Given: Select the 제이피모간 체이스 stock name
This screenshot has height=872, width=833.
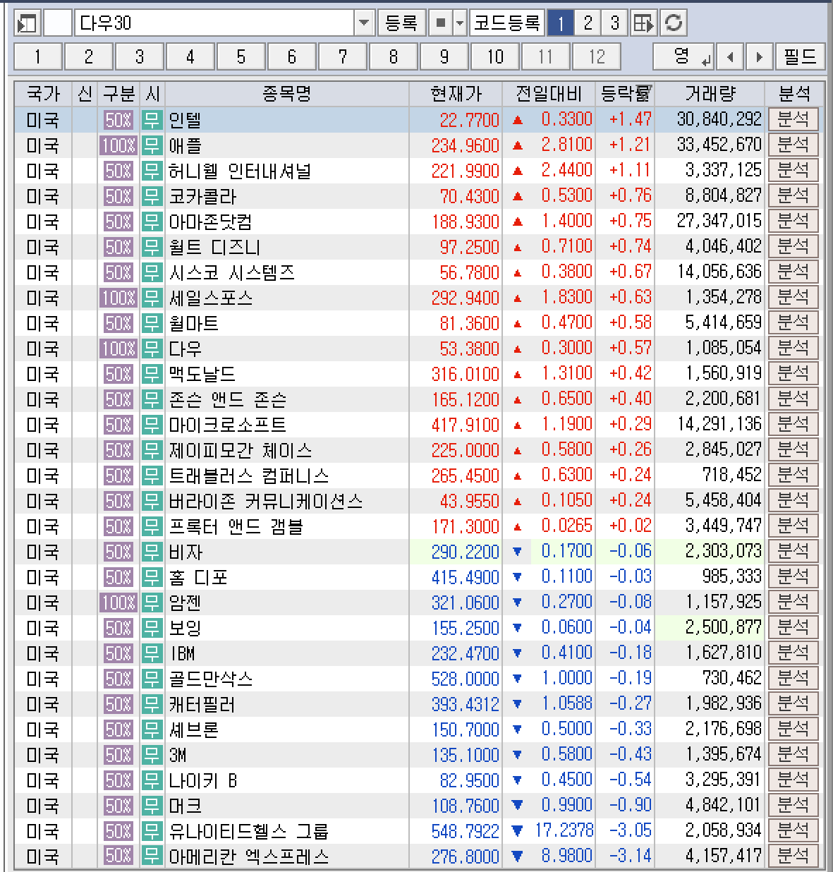Looking at the screenshot, I should [x=241, y=450].
